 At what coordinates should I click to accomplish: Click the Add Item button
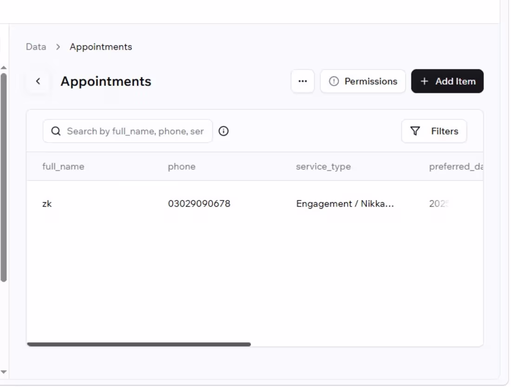(447, 81)
